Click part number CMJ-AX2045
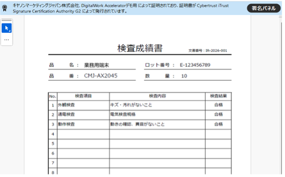 [101, 75]
